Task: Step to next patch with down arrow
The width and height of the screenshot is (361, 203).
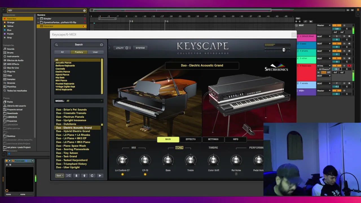Action: click(76, 176)
